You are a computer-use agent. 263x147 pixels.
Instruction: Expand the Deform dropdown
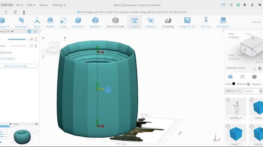pyautogui.click(x=78, y=27)
